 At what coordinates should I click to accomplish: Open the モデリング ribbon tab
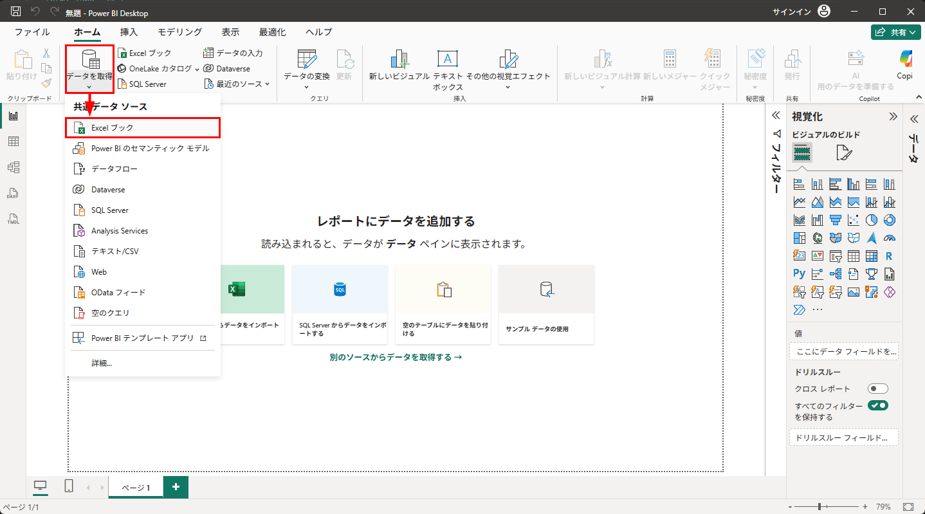(180, 32)
